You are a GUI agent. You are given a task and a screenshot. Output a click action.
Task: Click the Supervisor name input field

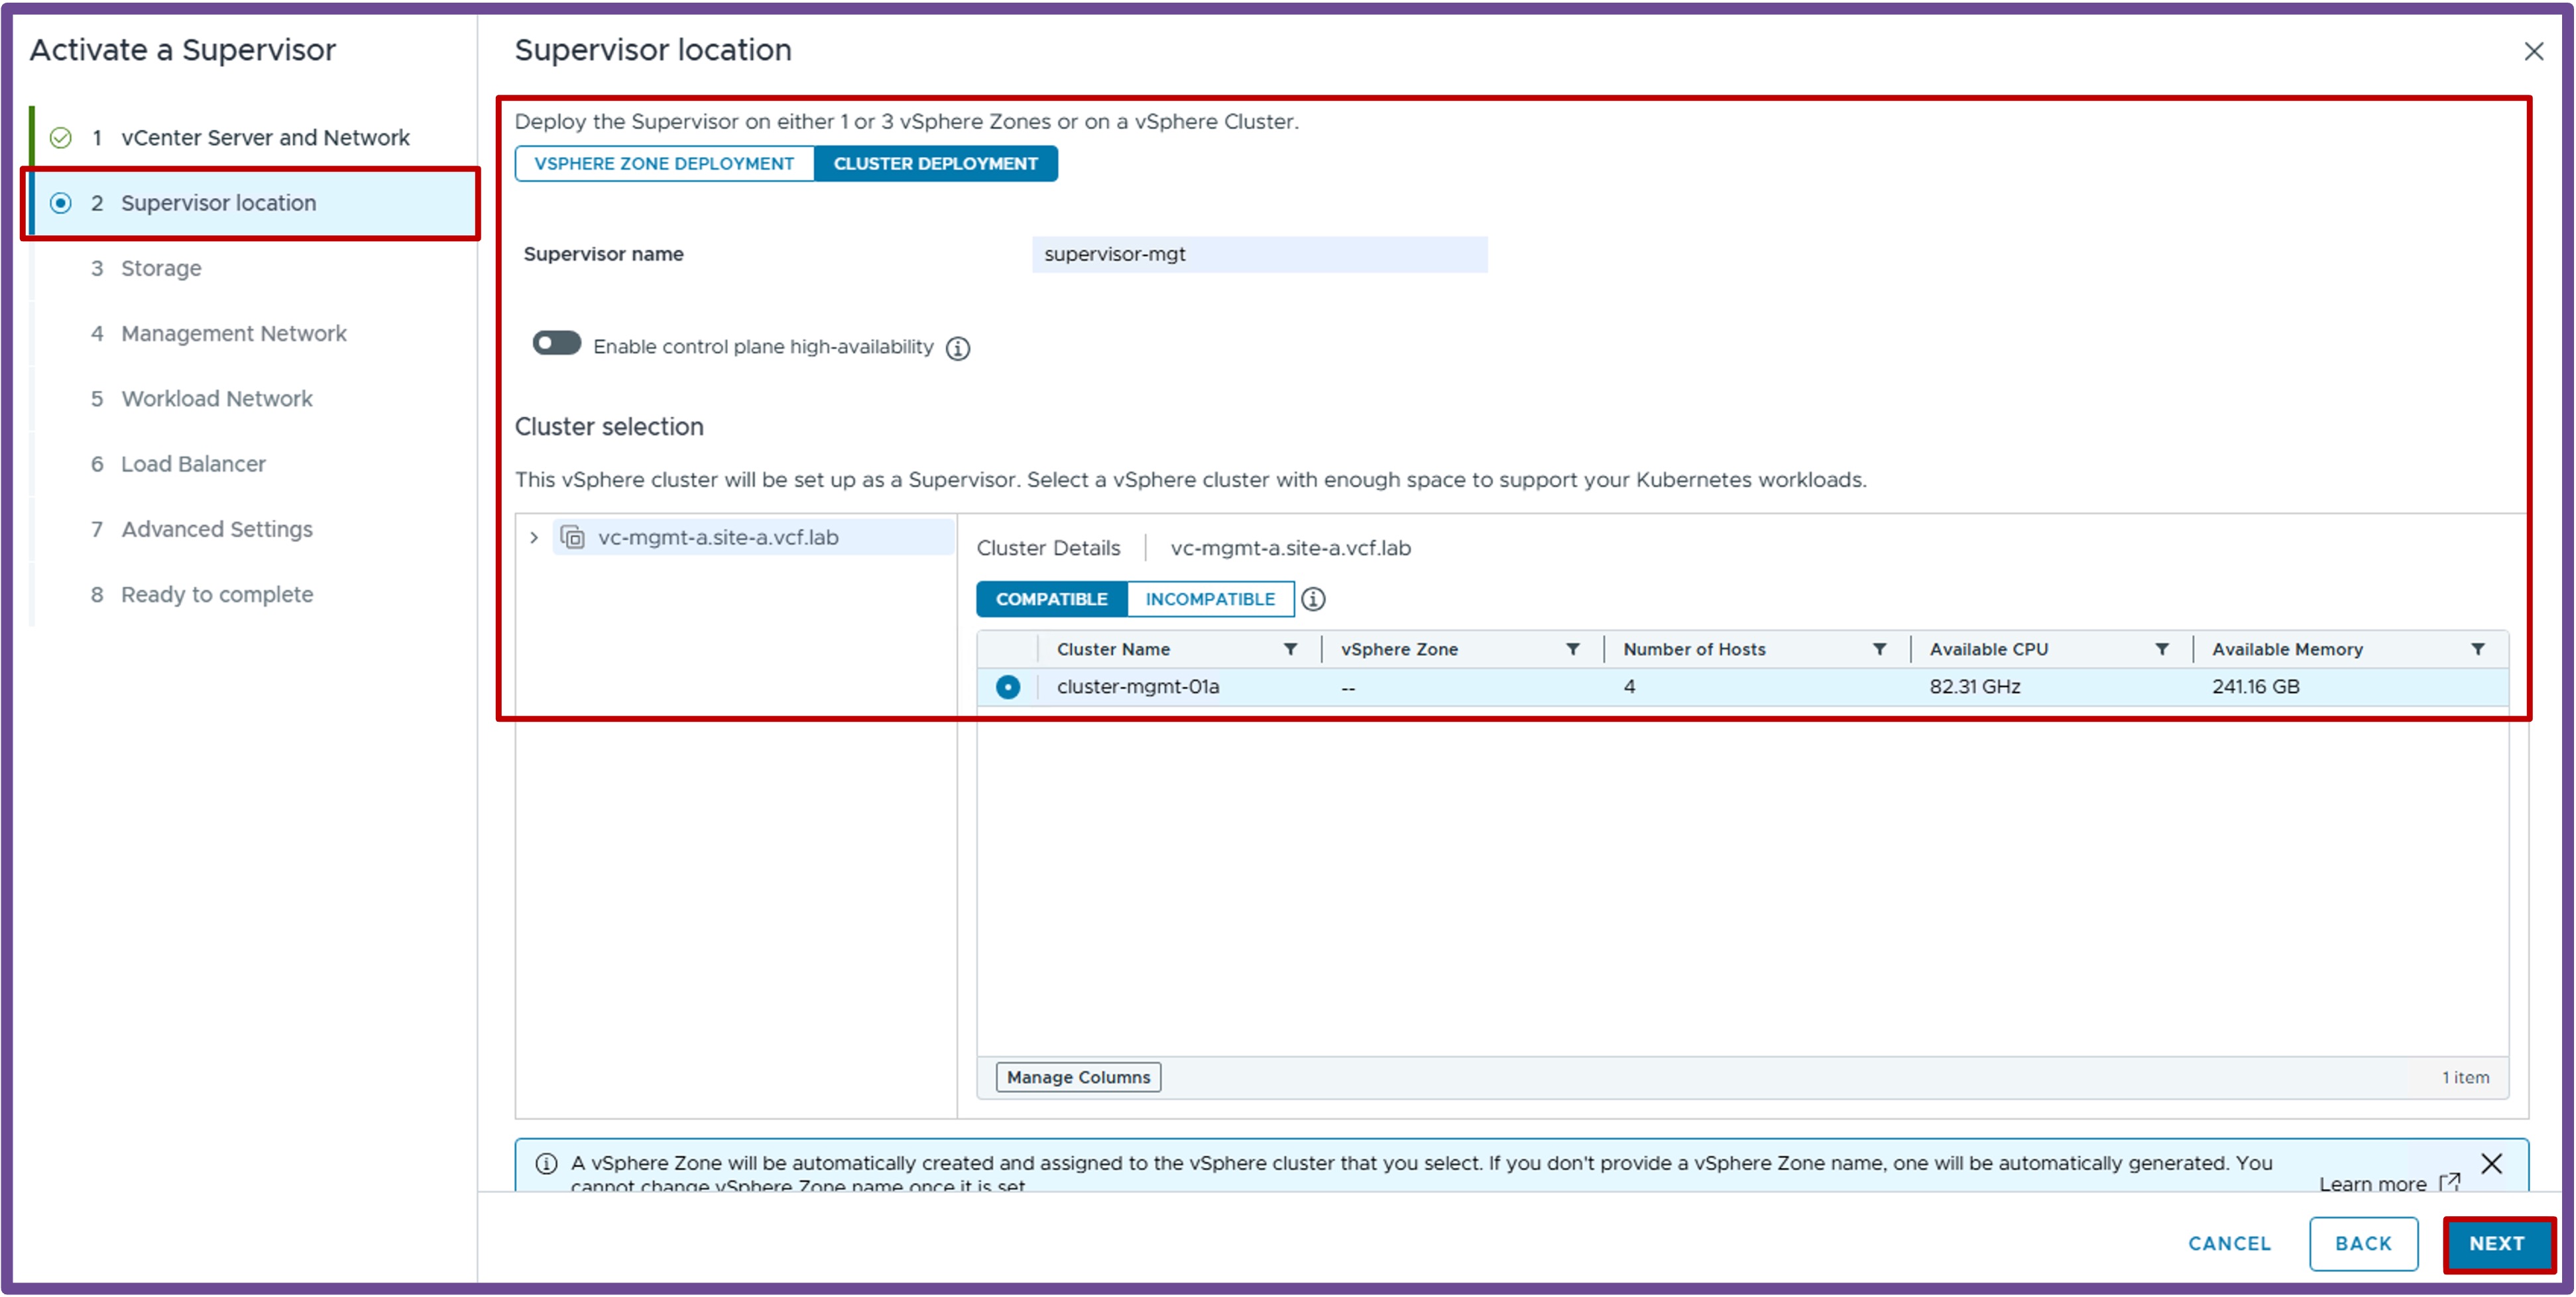tap(1259, 254)
